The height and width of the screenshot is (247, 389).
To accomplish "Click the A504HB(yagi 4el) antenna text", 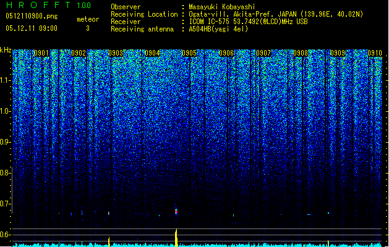I will click(218, 29).
